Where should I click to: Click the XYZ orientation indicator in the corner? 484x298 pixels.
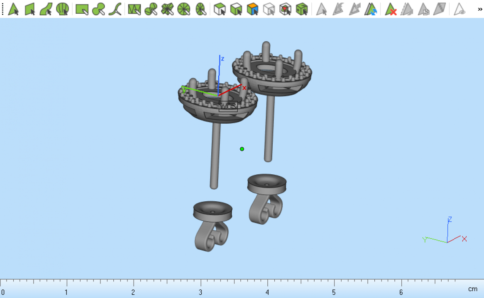pyautogui.click(x=446, y=234)
